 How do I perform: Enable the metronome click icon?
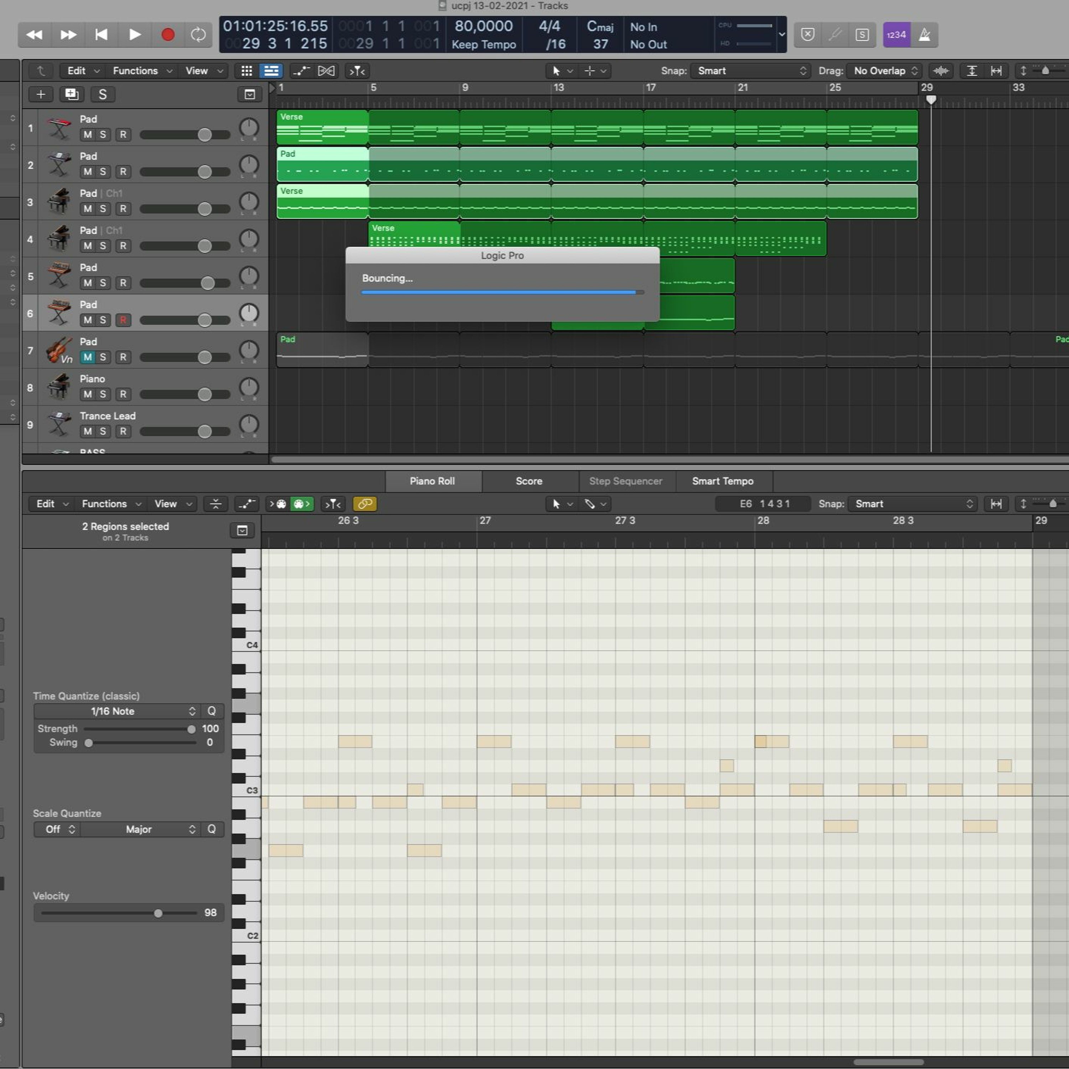(x=924, y=35)
